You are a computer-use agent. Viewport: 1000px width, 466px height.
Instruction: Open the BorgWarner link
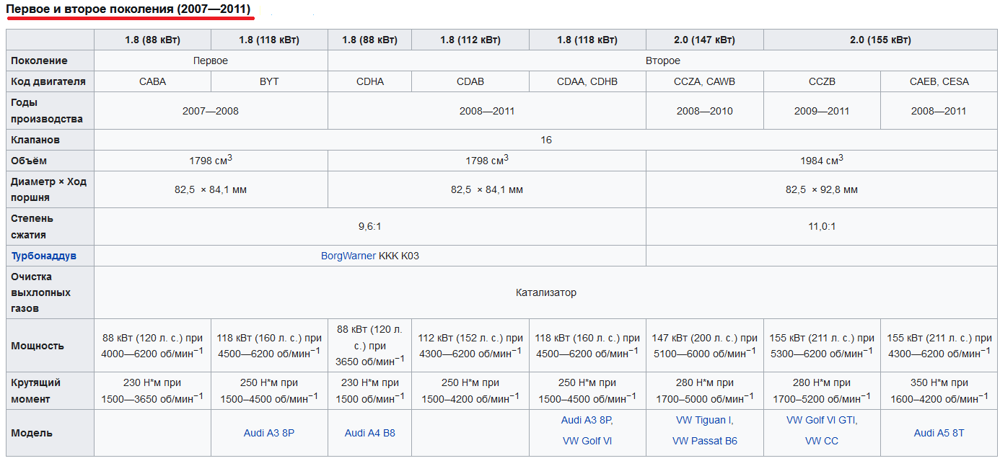pos(348,256)
